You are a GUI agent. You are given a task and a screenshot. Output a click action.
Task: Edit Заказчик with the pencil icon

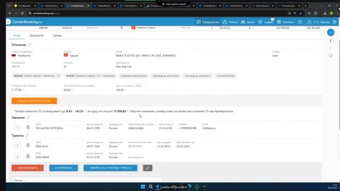click(28, 117)
